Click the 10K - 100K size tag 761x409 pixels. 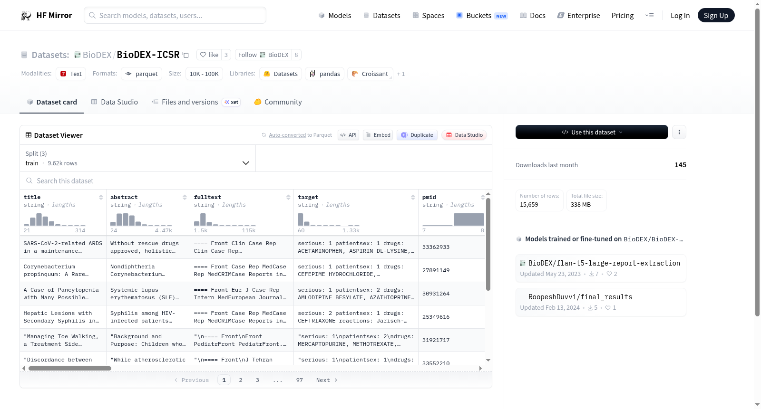point(204,74)
